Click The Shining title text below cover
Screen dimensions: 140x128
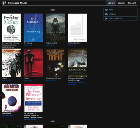click(x=28, y=43)
